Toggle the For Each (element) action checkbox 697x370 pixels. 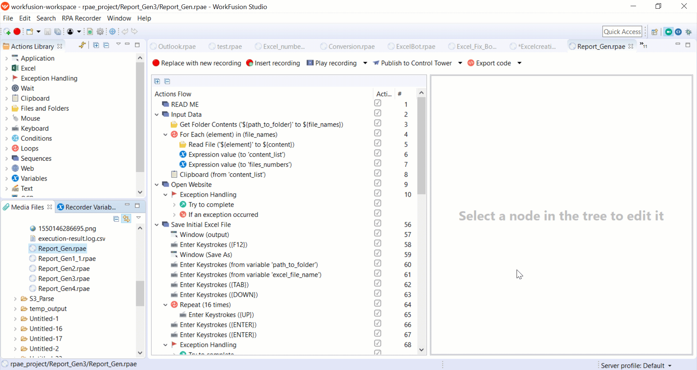(x=378, y=133)
